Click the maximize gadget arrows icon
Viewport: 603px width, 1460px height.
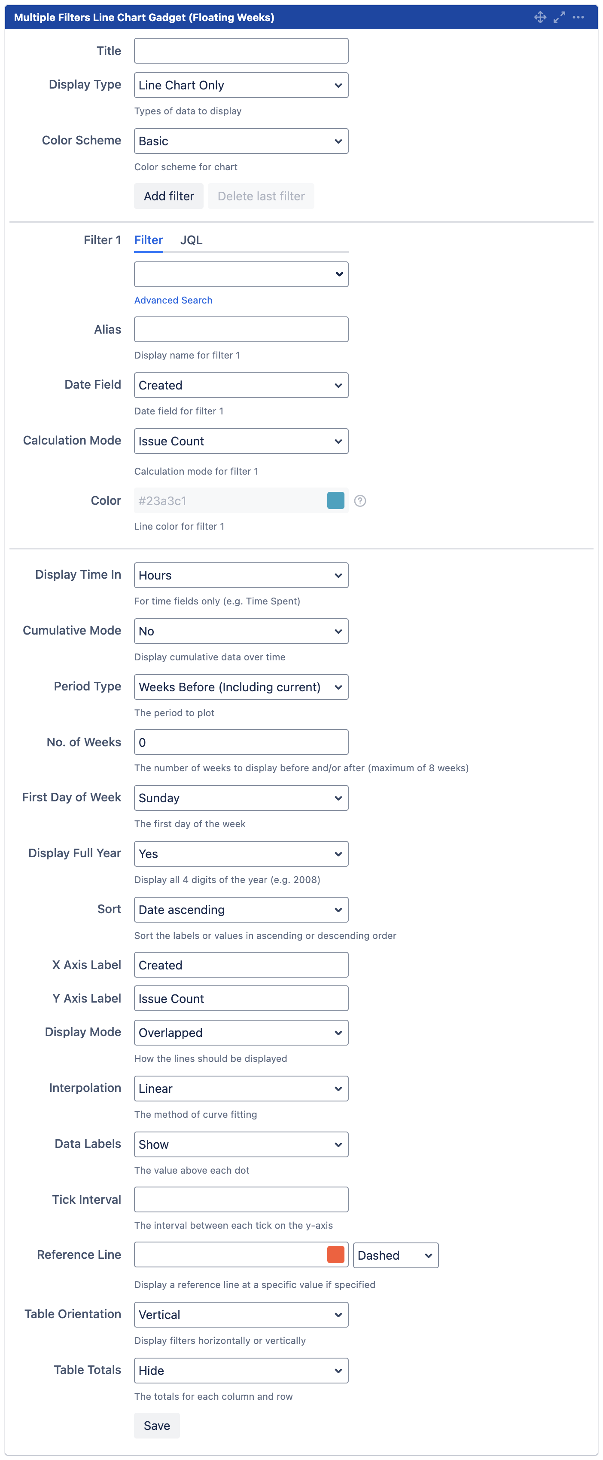click(559, 17)
